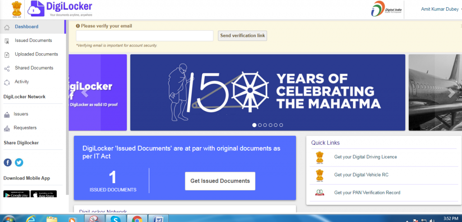Click the email verification input field

click(144, 36)
